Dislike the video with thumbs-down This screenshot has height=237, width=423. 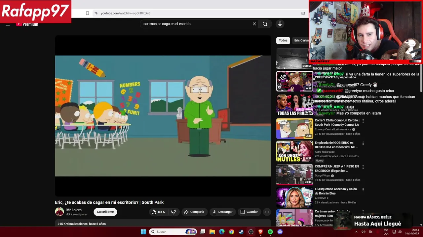173,212
